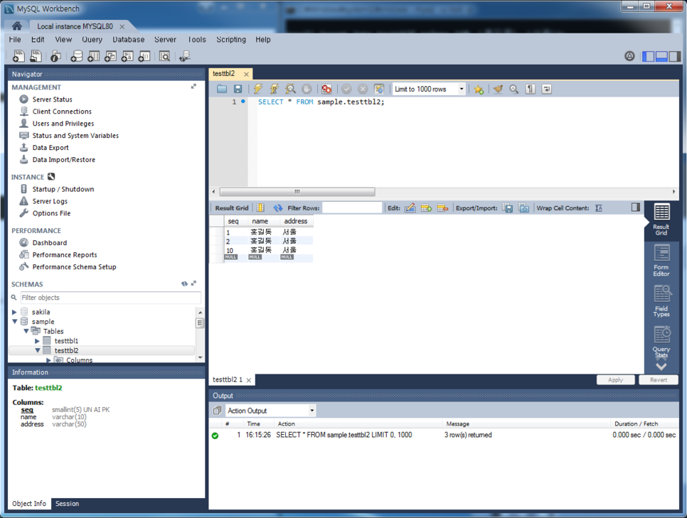The width and height of the screenshot is (687, 518).
Task: Delete selected rows icon
Action: [442, 208]
